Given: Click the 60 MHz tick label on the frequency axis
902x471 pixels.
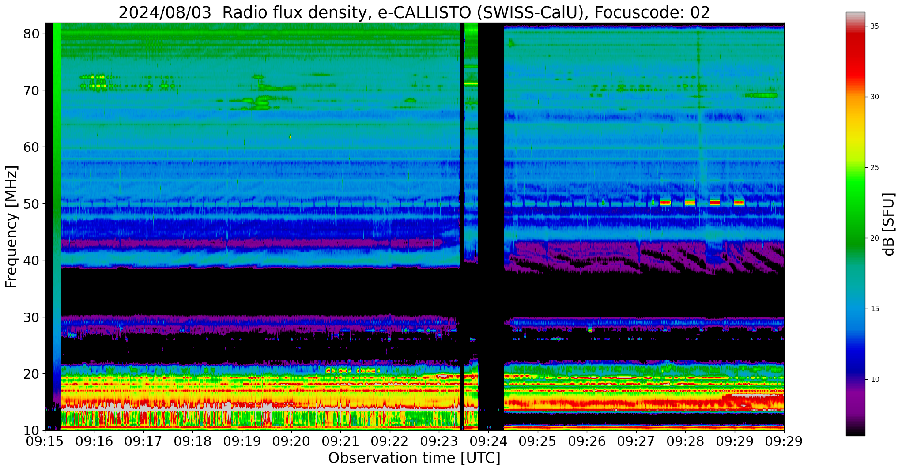Looking at the screenshot, I should click(31, 147).
